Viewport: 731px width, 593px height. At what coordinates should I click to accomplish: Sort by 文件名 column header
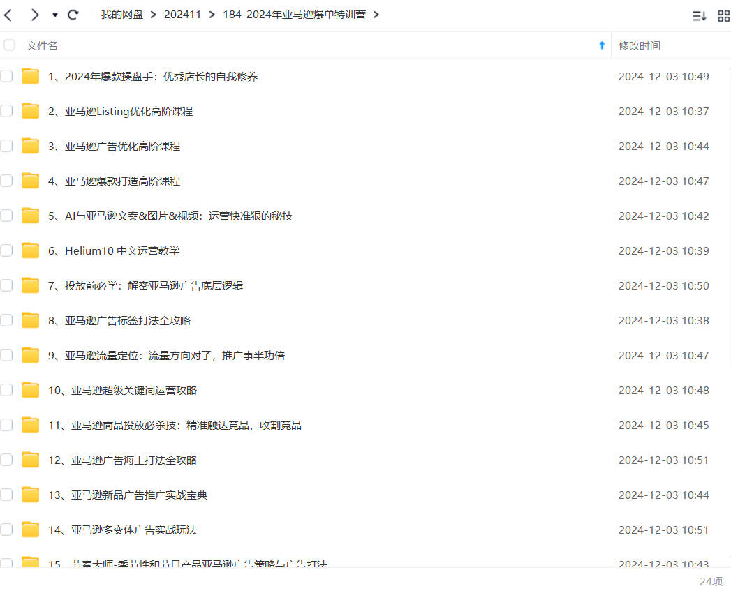42,45
